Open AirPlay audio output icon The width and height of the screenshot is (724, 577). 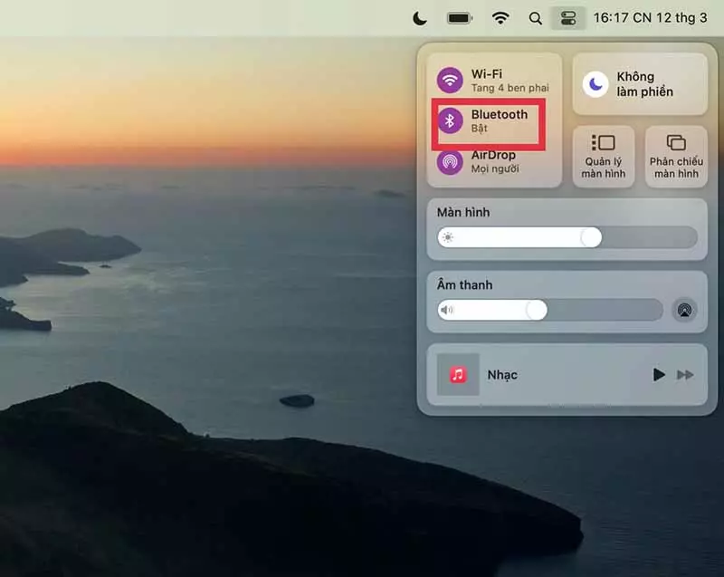point(685,310)
